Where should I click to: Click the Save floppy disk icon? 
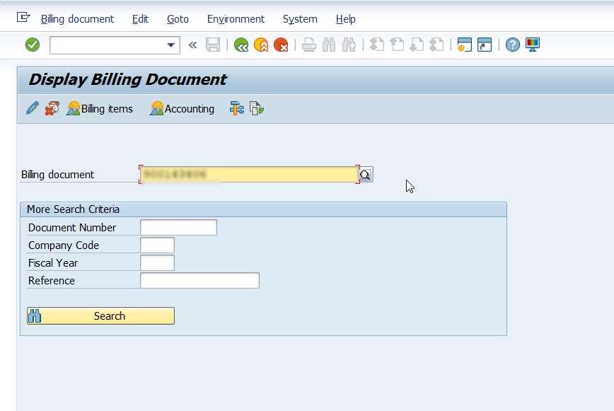click(x=213, y=45)
